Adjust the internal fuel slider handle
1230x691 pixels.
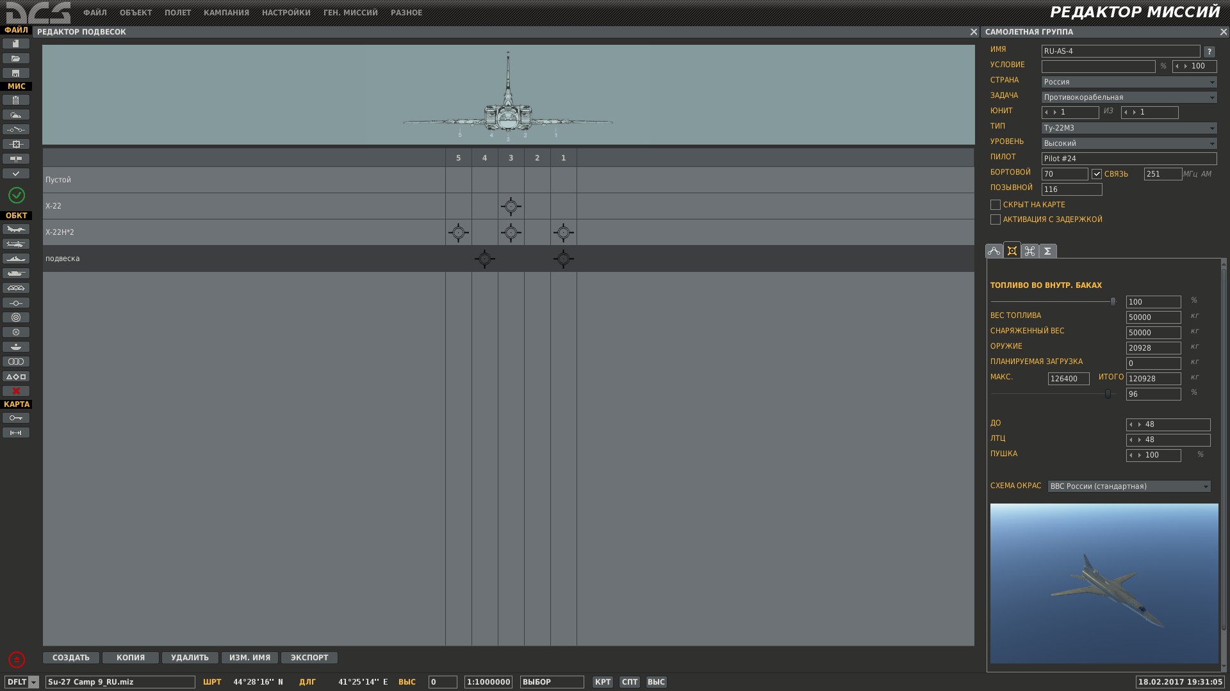tap(1113, 301)
